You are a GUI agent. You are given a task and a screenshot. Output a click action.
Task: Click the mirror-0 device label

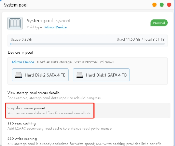107,62
